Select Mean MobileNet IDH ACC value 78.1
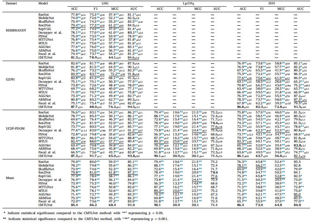Viewport: 318px width, 224px height. point(242,165)
